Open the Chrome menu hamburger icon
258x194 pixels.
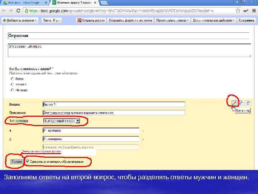[254, 11]
